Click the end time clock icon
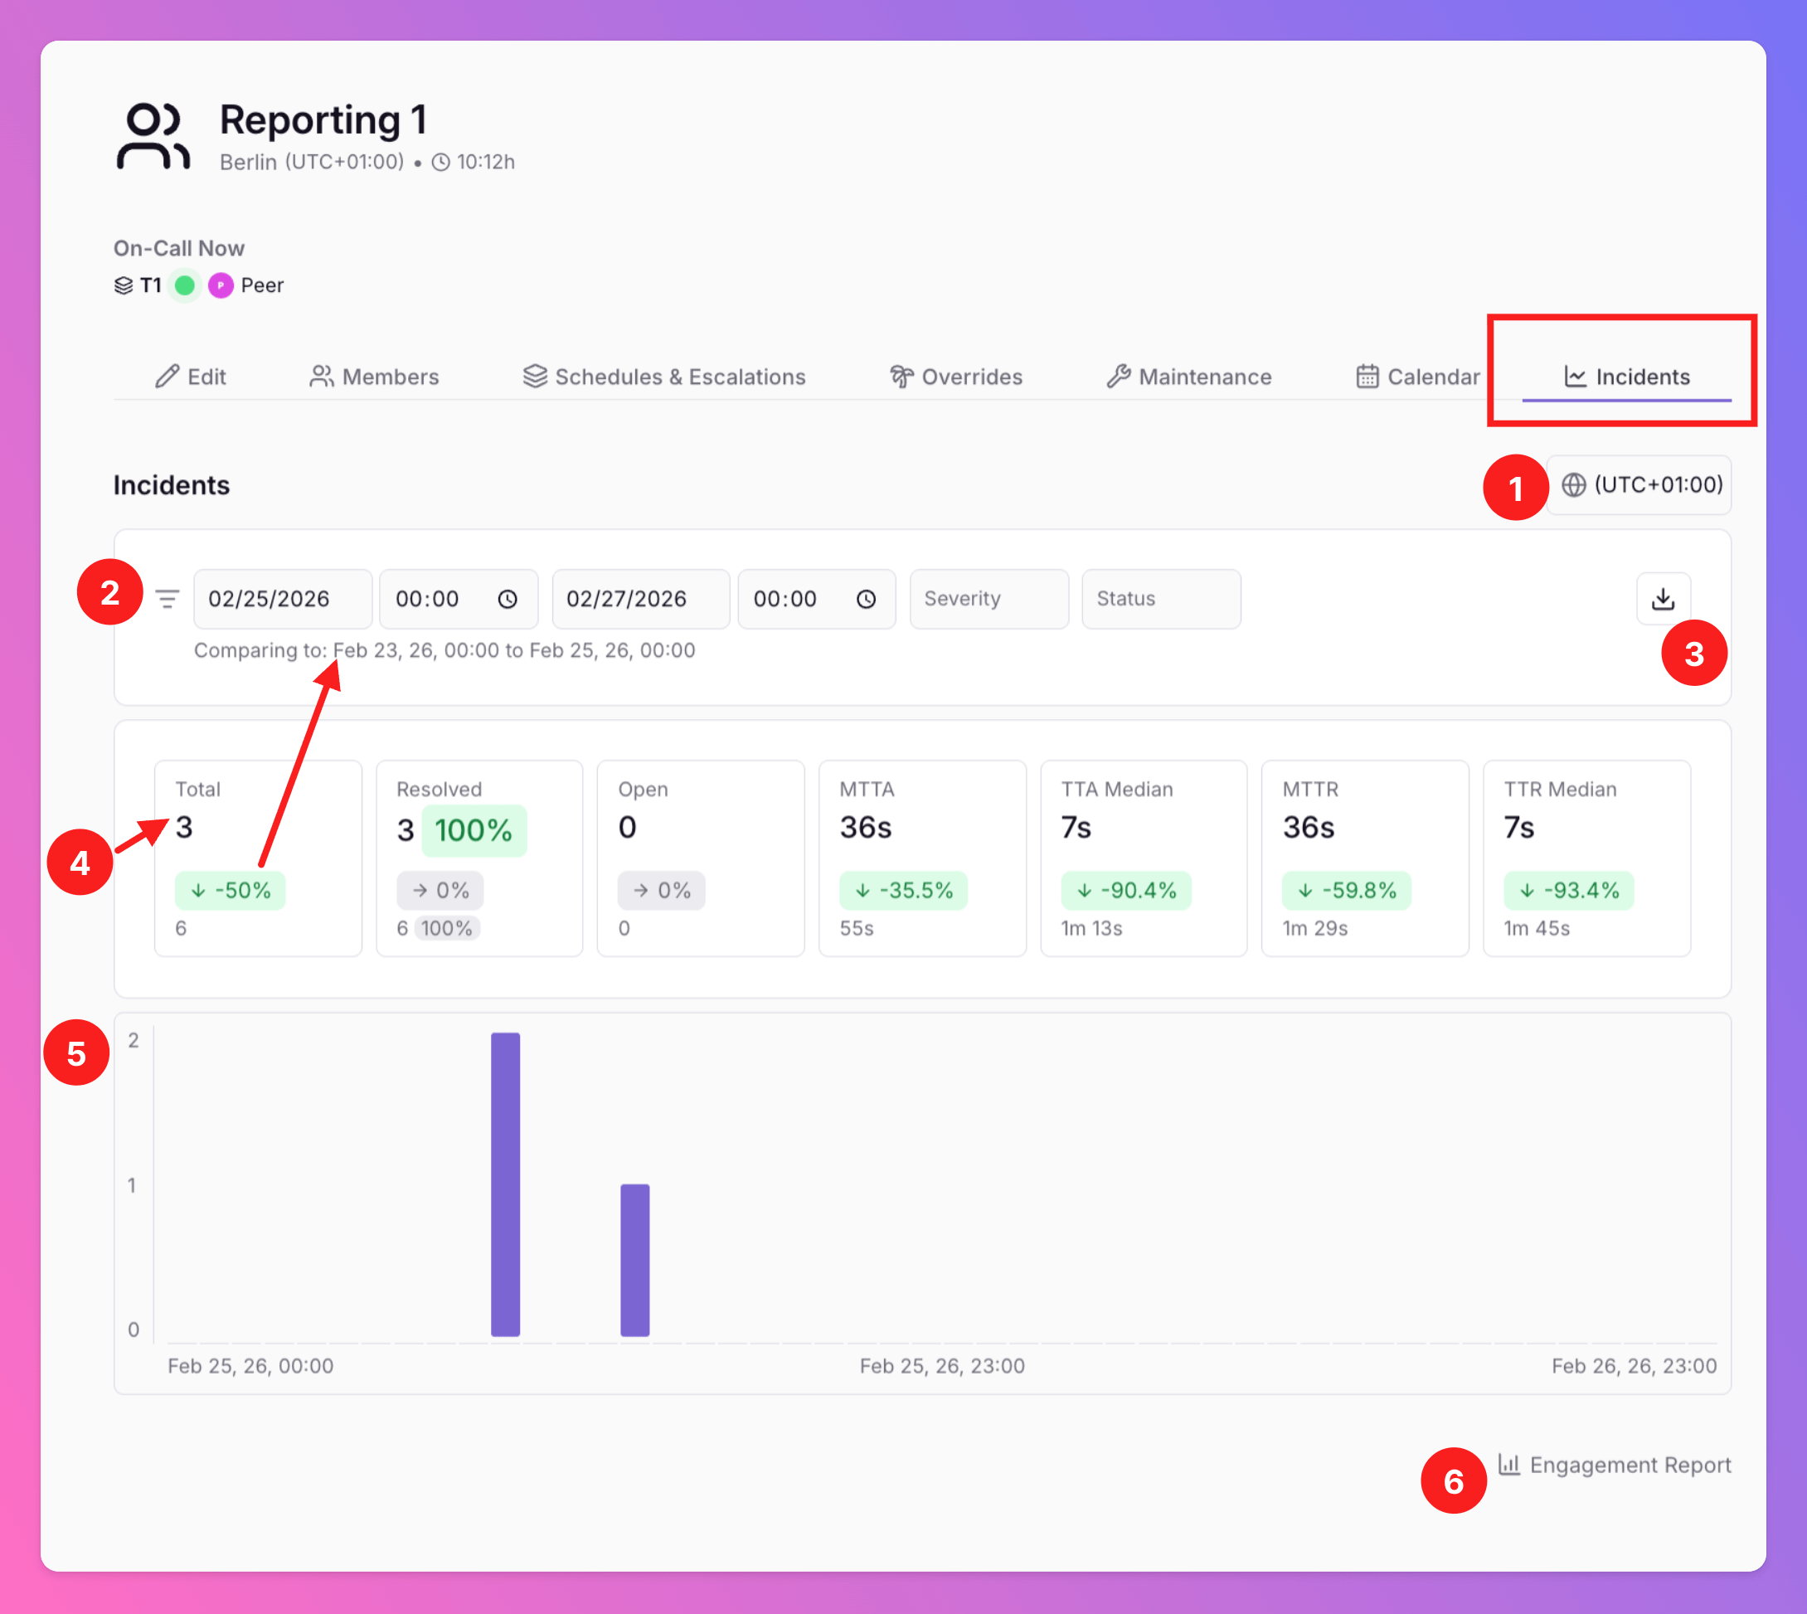1807x1614 pixels. click(x=866, y=600)
